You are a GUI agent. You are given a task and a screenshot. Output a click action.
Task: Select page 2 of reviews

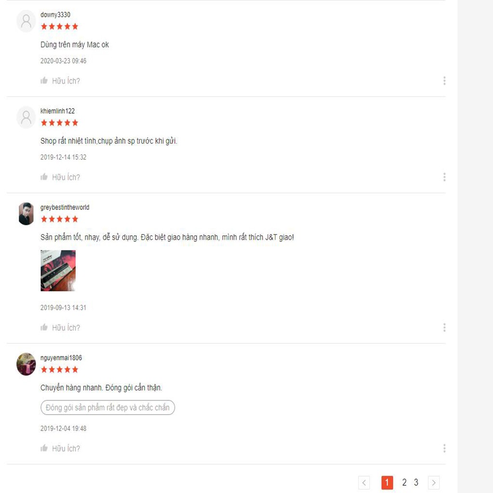[x=404, y=482]
